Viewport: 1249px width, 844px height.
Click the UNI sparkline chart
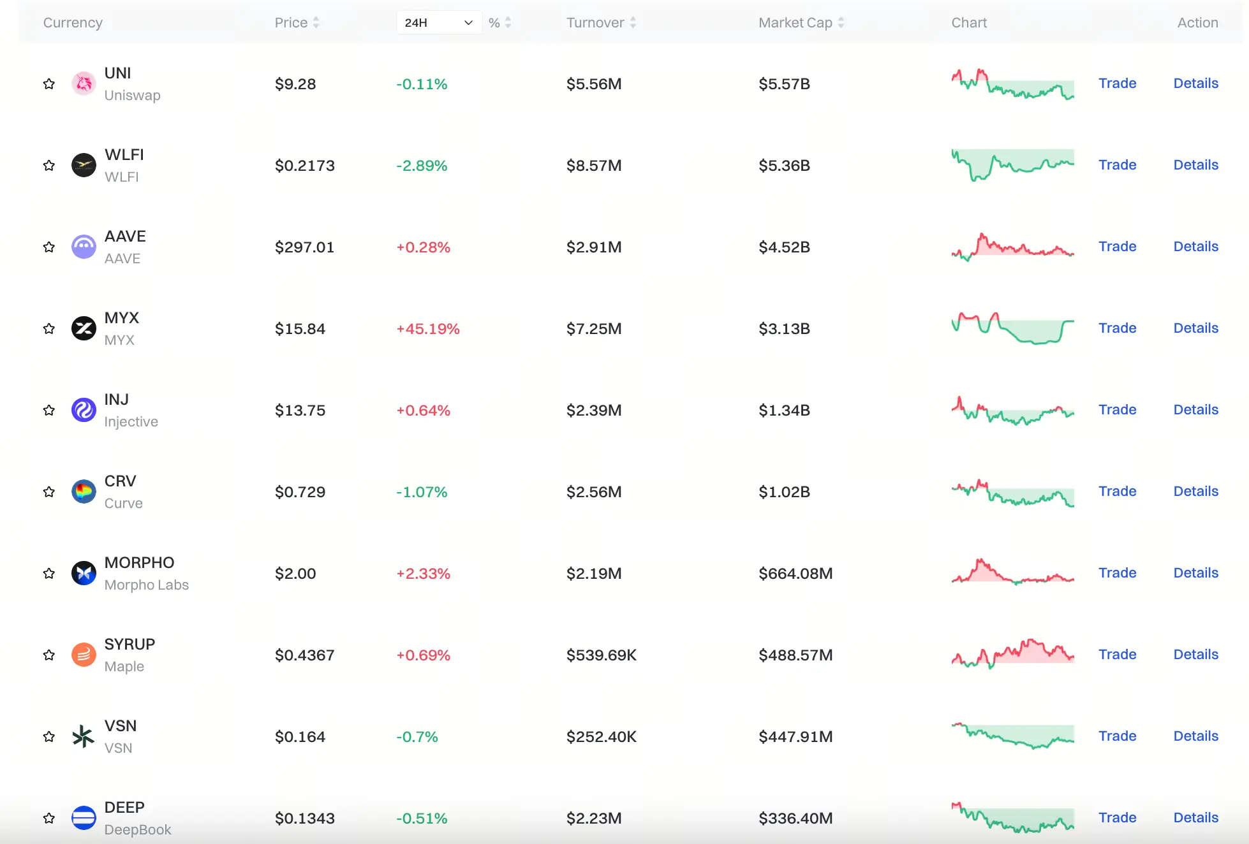pyautogui.click(x=1012, y=84)
